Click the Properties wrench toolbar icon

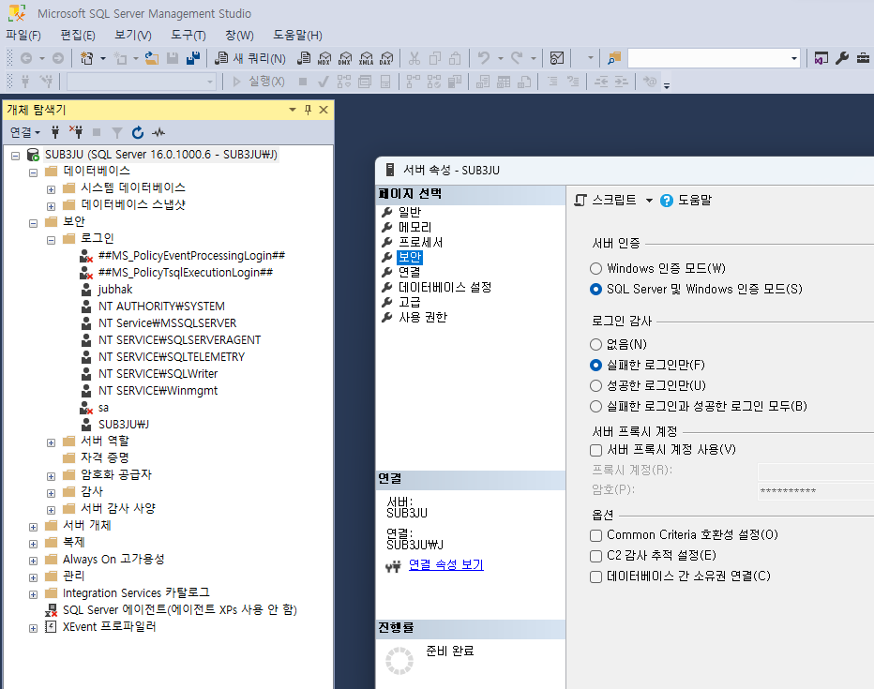(842, 58)
